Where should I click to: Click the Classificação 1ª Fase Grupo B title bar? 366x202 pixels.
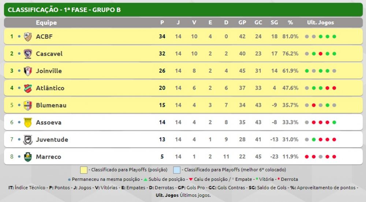click(183, 10)
